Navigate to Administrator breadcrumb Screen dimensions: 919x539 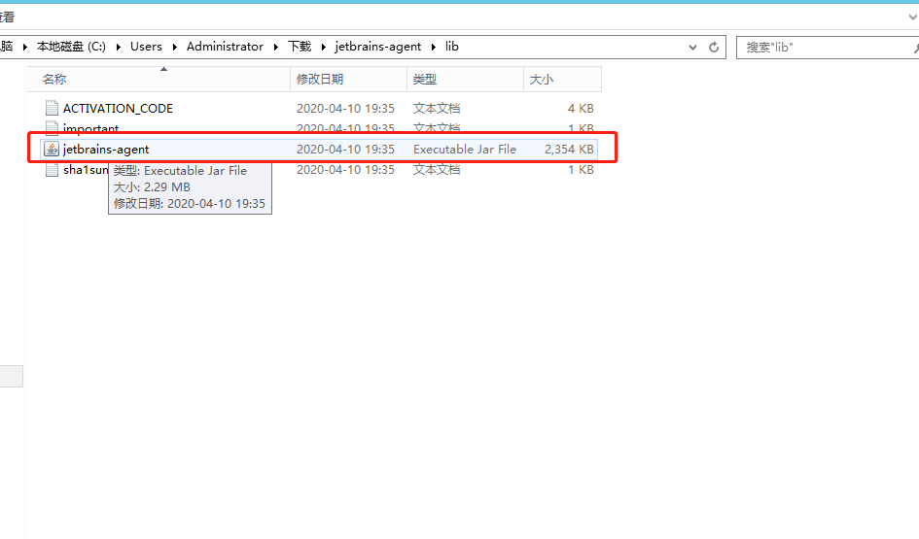tap(225, 47)
